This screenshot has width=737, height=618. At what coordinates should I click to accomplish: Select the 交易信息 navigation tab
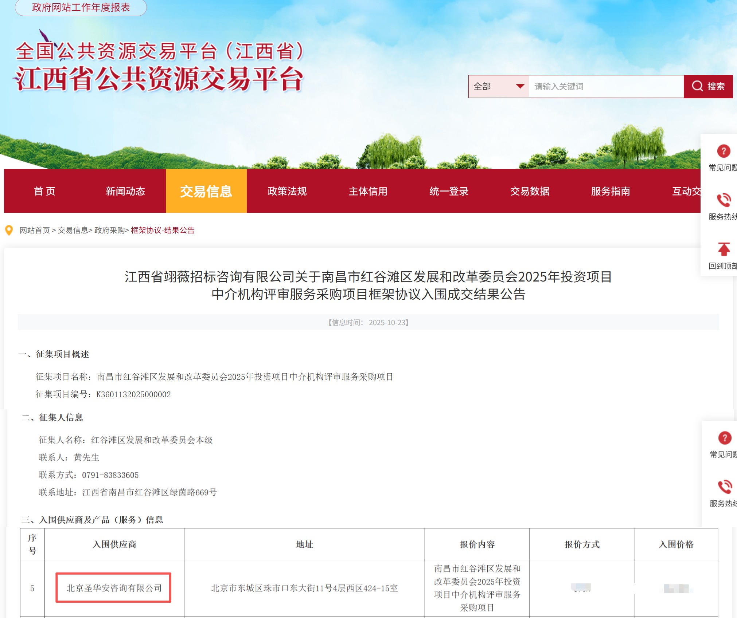[206, 191]
